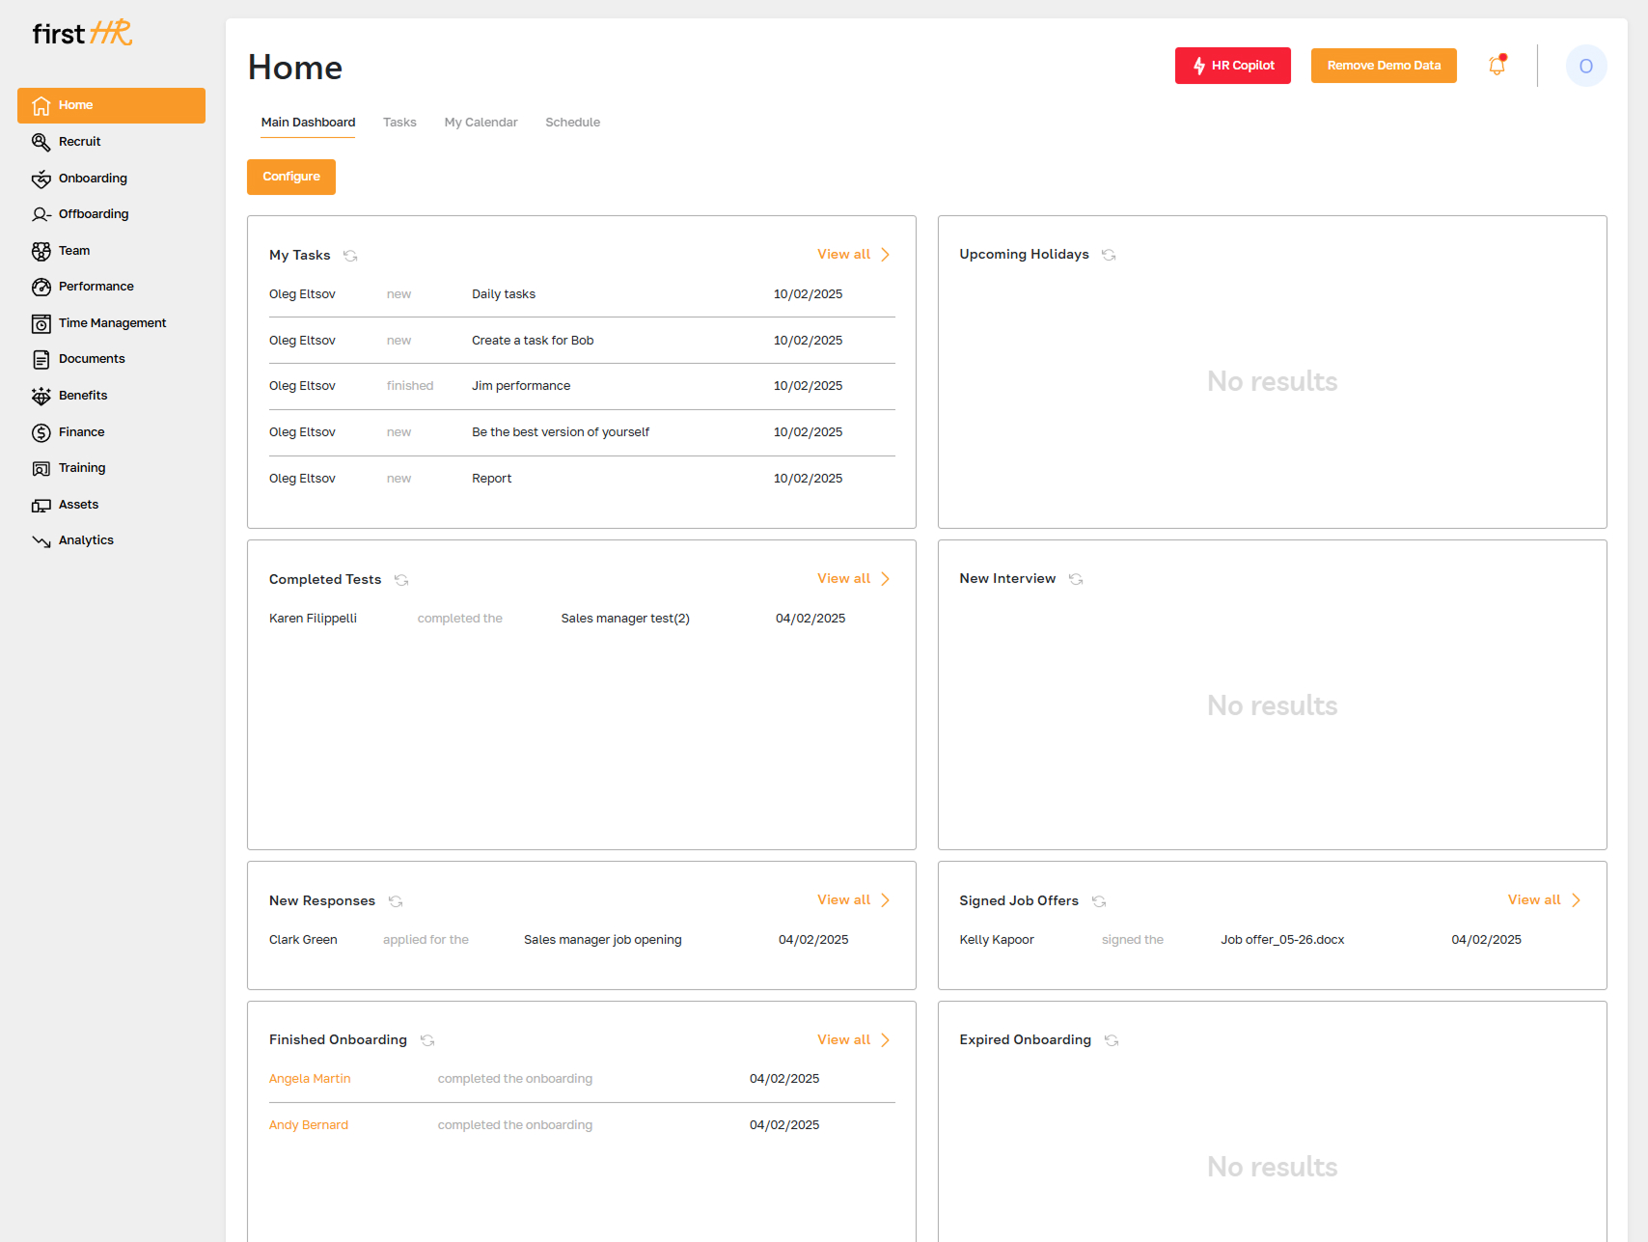This screenshot has height=1242, width=1648.
Task: Open the Benefits diamond icon
Action: [41, 396]
